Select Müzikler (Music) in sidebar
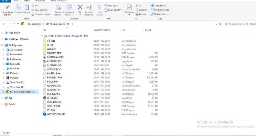The width and height of the screenshot is (256, 136). click(15, 68)
